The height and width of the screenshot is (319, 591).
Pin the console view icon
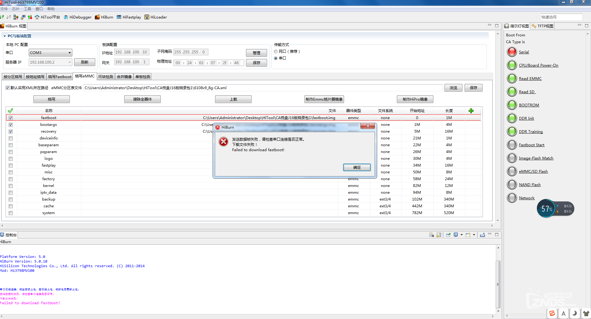coord(448,235)
